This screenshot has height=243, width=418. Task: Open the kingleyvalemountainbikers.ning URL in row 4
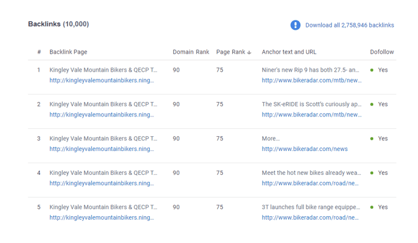pyautogui.click(x=102, y=183)
